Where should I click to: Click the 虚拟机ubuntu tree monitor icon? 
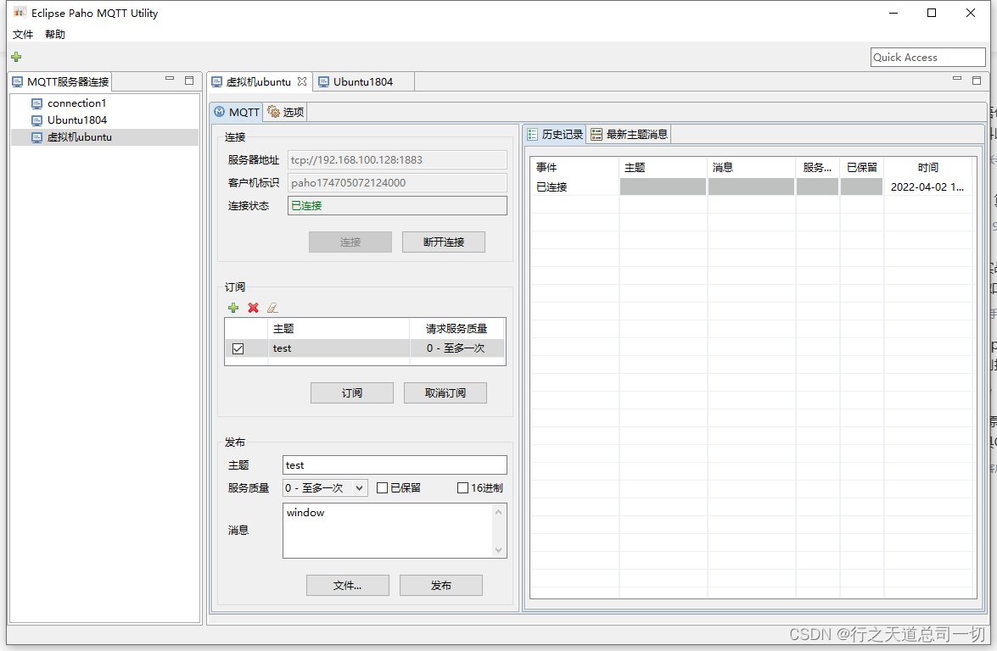(x=36, y=137)
